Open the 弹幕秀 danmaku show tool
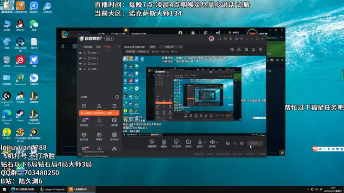This screenshot has height=193, width=344. (99, 136)
